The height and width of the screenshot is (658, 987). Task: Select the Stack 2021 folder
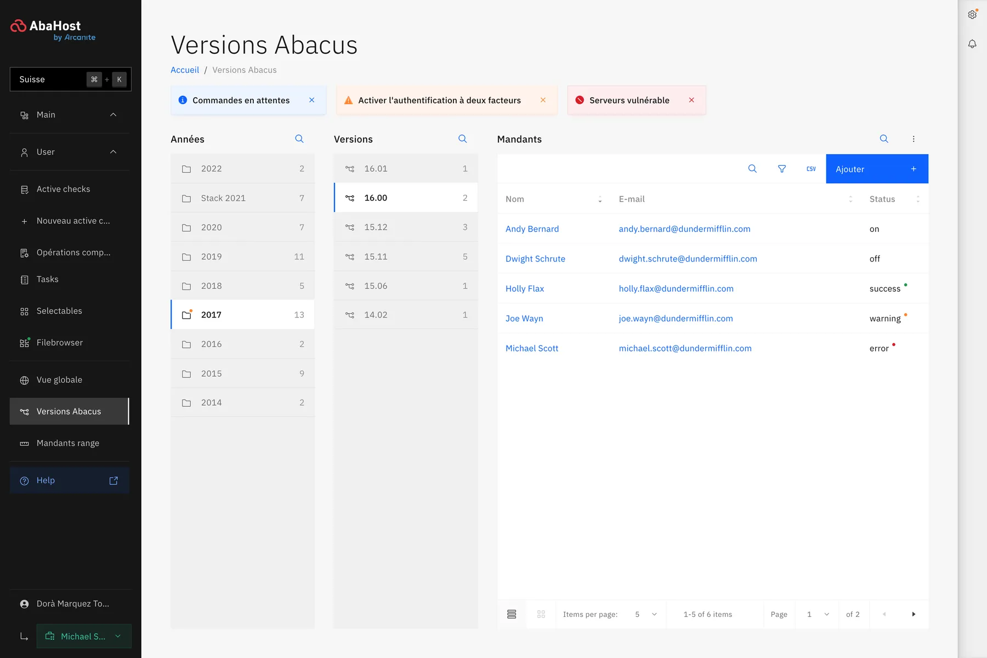tap(242, 198)
